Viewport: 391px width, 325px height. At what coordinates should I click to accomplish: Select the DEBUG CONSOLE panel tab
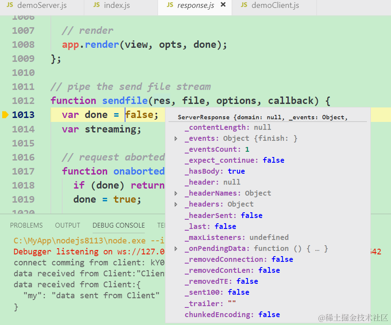118,225
